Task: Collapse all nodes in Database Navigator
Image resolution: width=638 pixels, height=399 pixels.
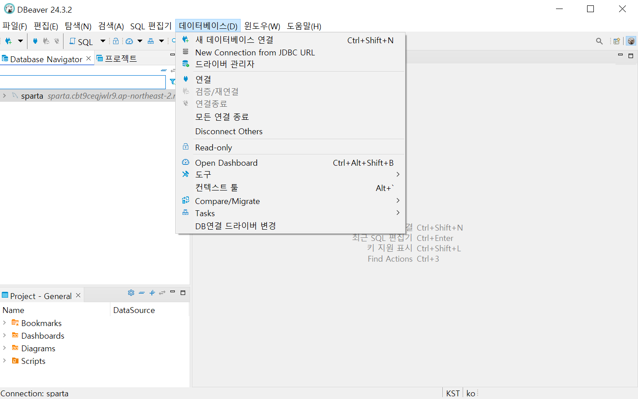Action: tap(164, 70)
